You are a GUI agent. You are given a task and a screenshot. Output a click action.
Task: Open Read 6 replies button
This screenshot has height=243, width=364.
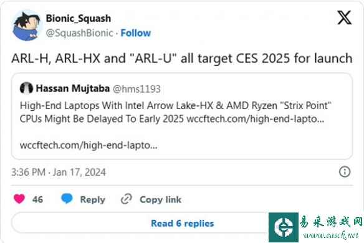[182, 223]
